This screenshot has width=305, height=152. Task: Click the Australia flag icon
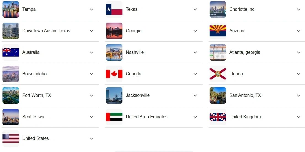point(11,52)
